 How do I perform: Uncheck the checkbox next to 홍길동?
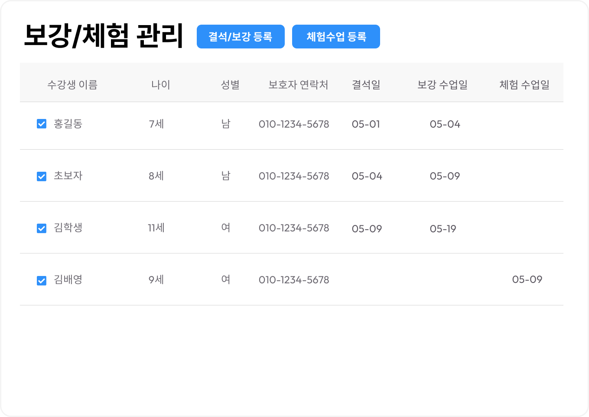click(41, 124)
